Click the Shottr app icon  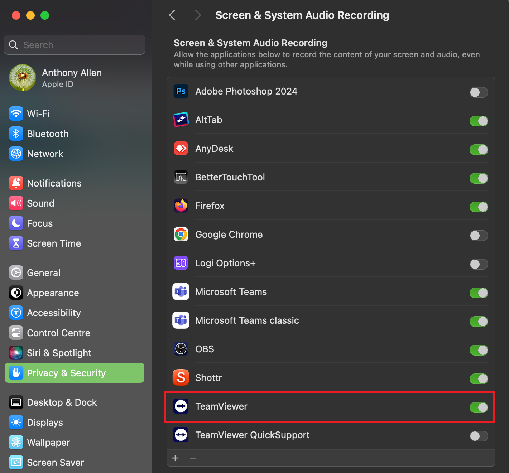(181, 377)
